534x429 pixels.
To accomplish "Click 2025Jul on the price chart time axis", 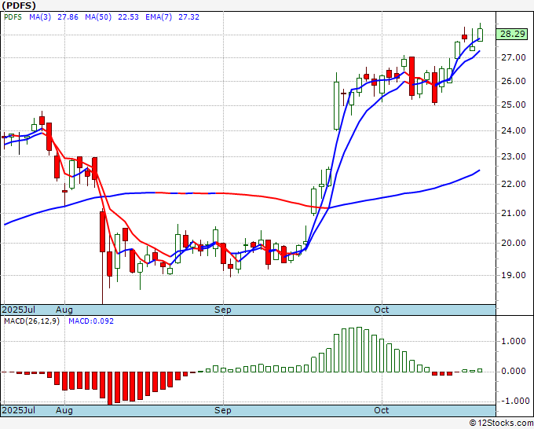I will click(x=19, y=310).
